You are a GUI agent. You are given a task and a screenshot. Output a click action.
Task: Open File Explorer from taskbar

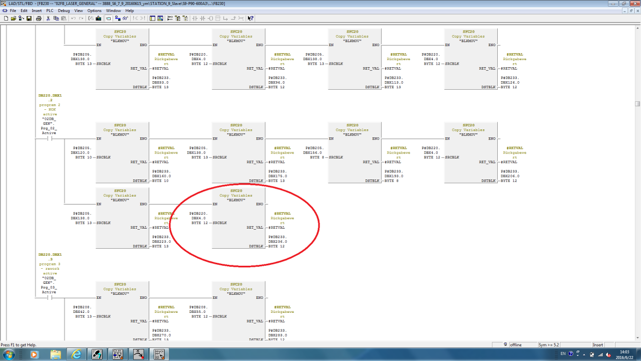click(55, 354)
